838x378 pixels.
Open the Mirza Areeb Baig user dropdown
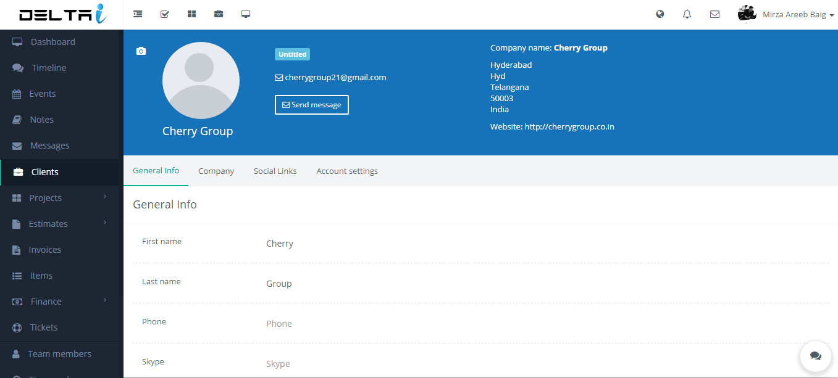point(786,14)
